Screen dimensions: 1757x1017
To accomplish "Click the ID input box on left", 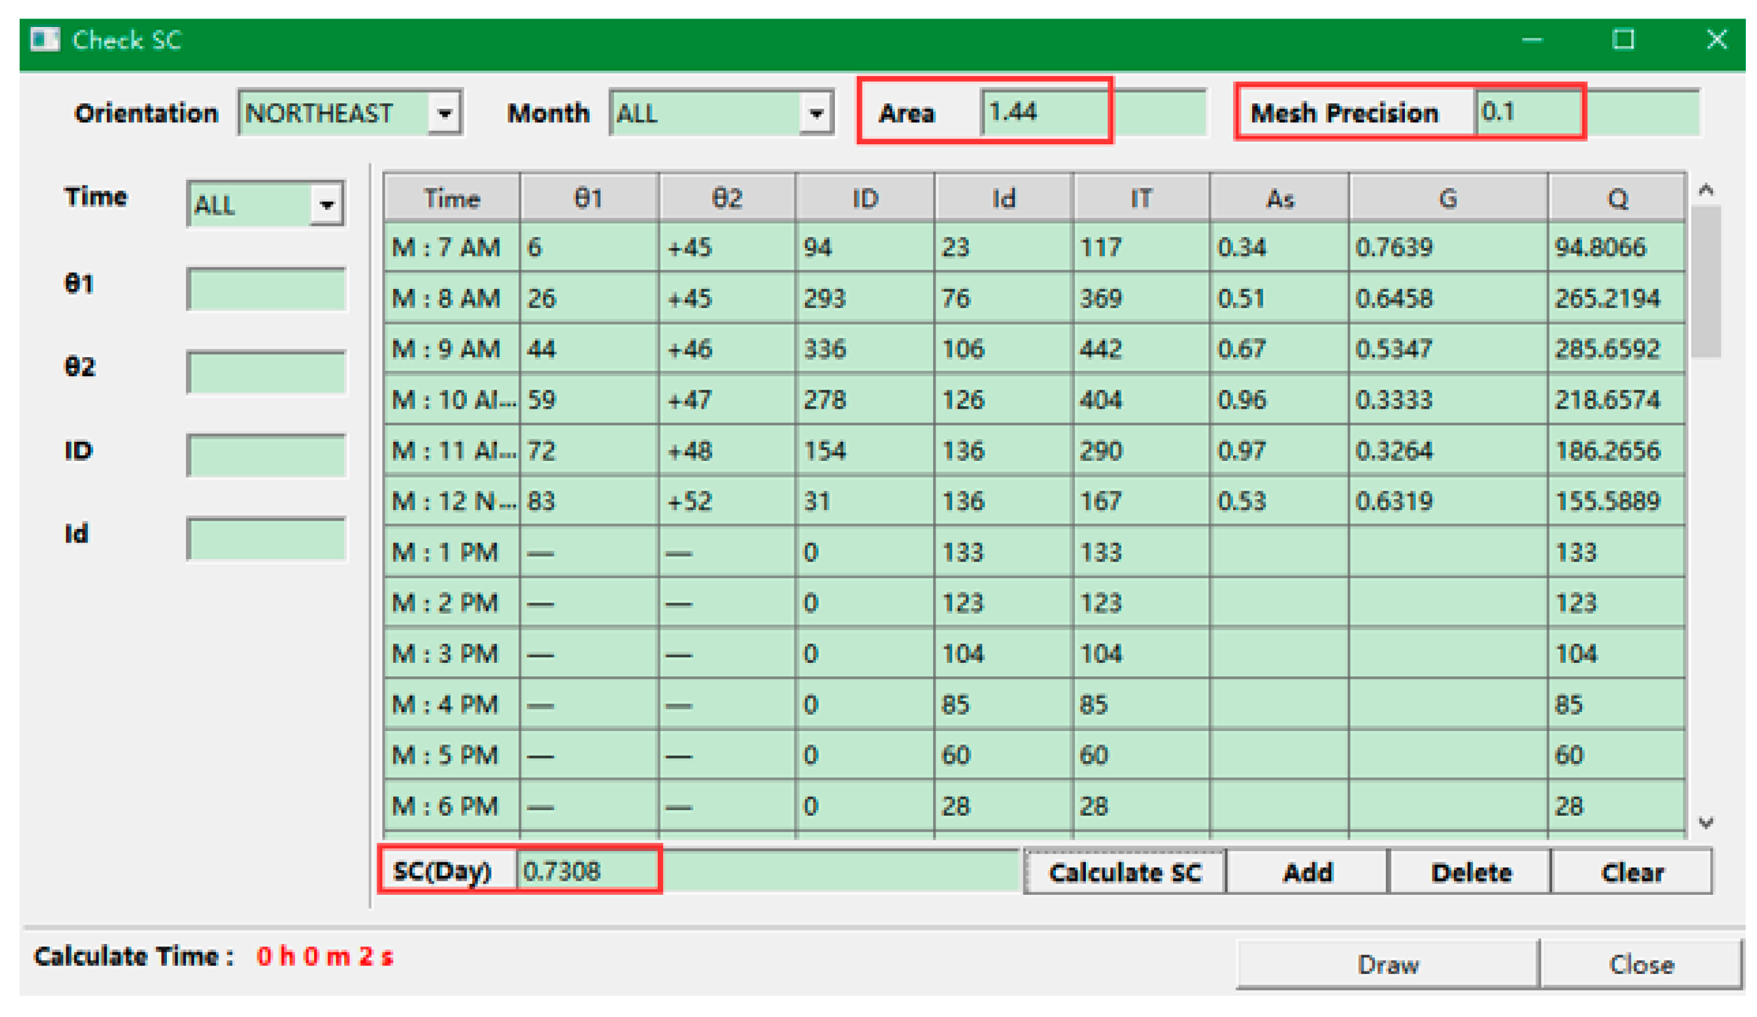I will 266,455.
